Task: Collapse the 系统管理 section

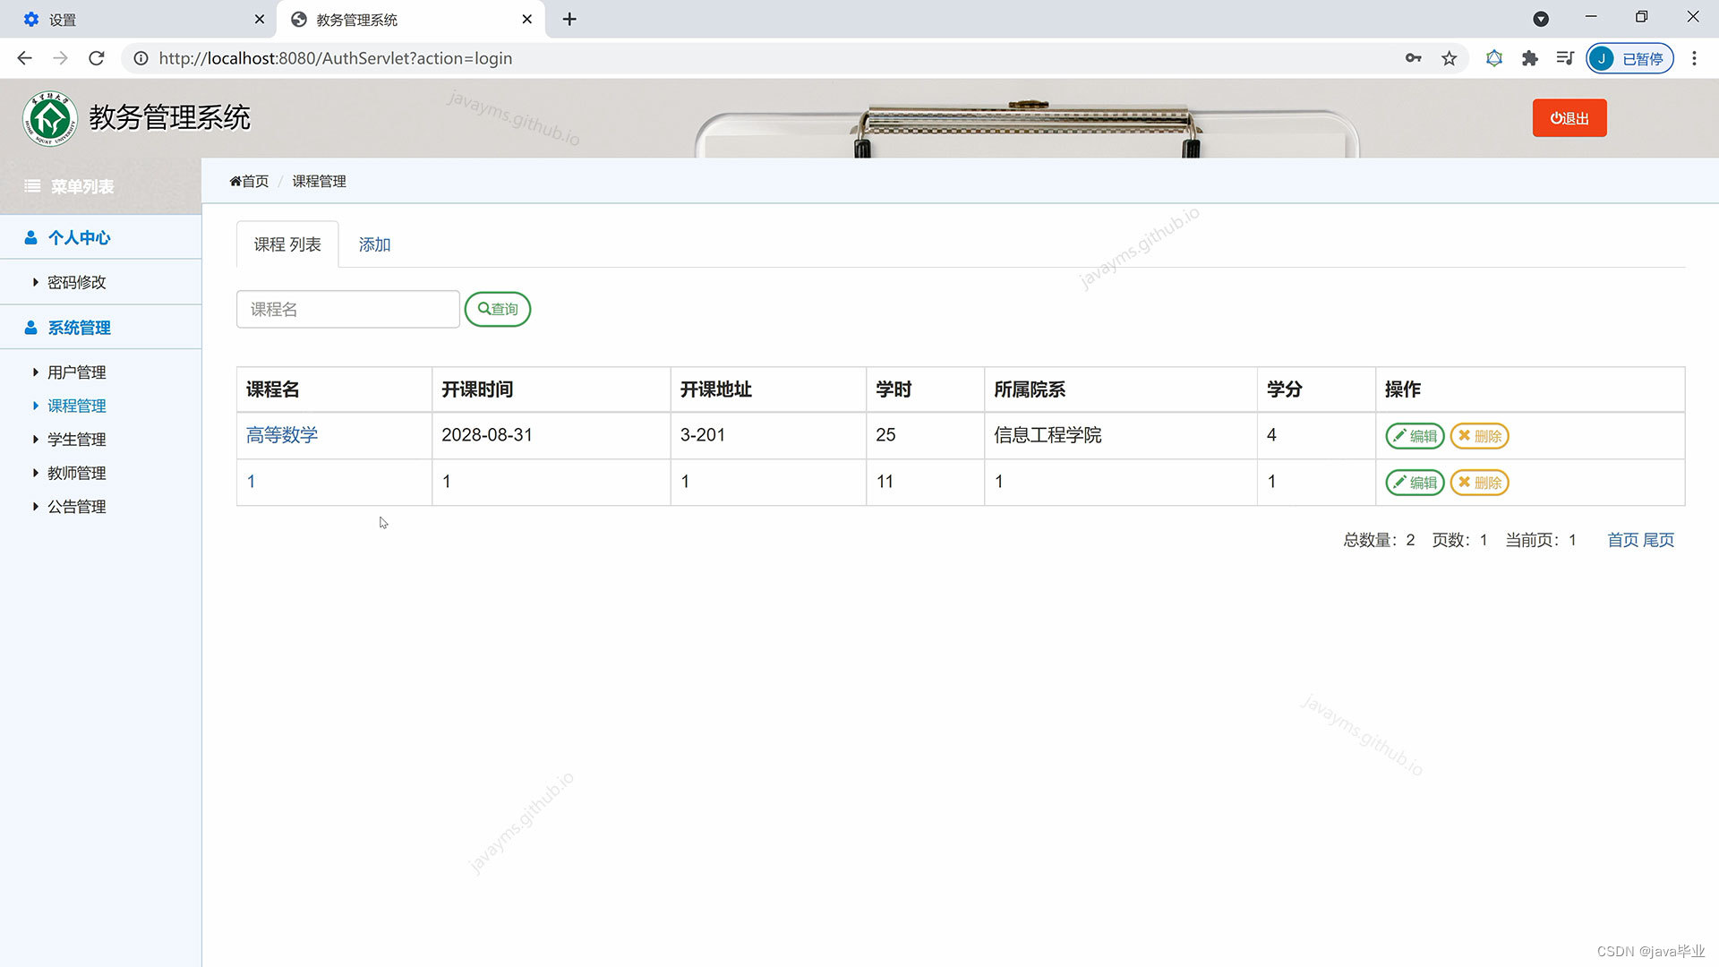Action: click(79, 328)
